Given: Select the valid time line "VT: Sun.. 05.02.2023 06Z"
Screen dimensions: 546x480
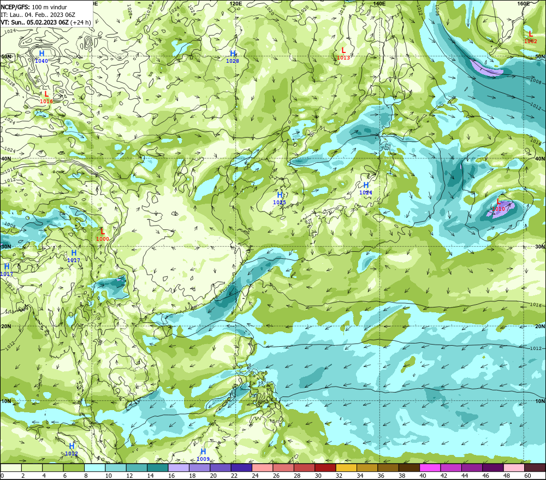Looking at the screenshot, I should [x=45, y=22].
